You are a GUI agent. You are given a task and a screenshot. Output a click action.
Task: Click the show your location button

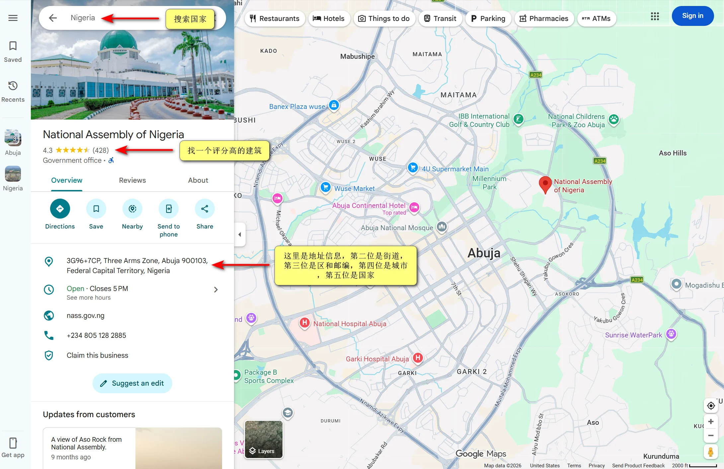click(711, 406)
